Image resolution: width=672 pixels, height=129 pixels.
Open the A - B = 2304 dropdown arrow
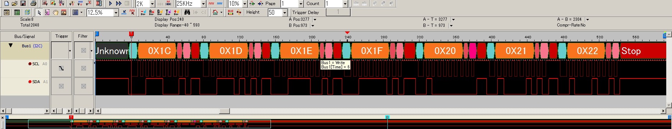[587, 19]
